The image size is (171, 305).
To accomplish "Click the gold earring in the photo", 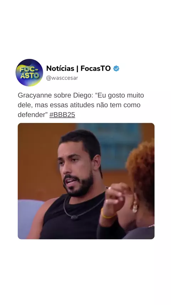I will pyautogui.click(x=135, y=209).
